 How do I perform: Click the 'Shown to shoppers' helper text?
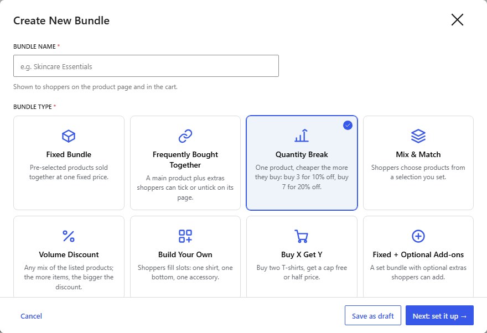coord(95,87)
